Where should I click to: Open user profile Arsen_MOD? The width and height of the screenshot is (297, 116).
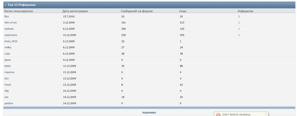click(x=11, y=41)
